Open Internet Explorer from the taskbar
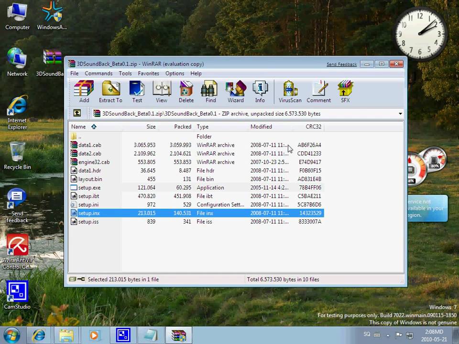The image size is (459, 344). 39,335
